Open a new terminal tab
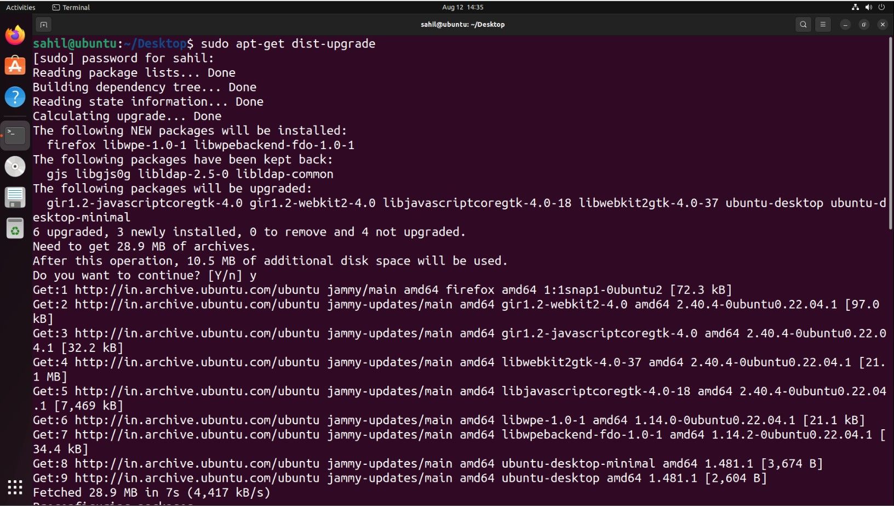The image size is (894, 506). tap(43, 24)
